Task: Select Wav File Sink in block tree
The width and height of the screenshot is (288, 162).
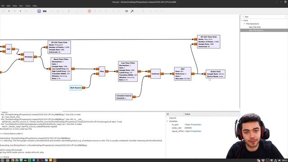Action: point(255,27)
